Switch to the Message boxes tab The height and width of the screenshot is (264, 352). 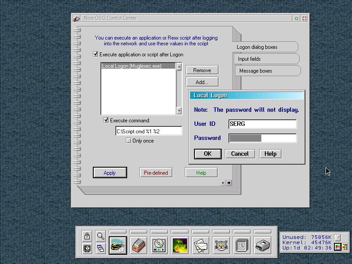point(268,71)
